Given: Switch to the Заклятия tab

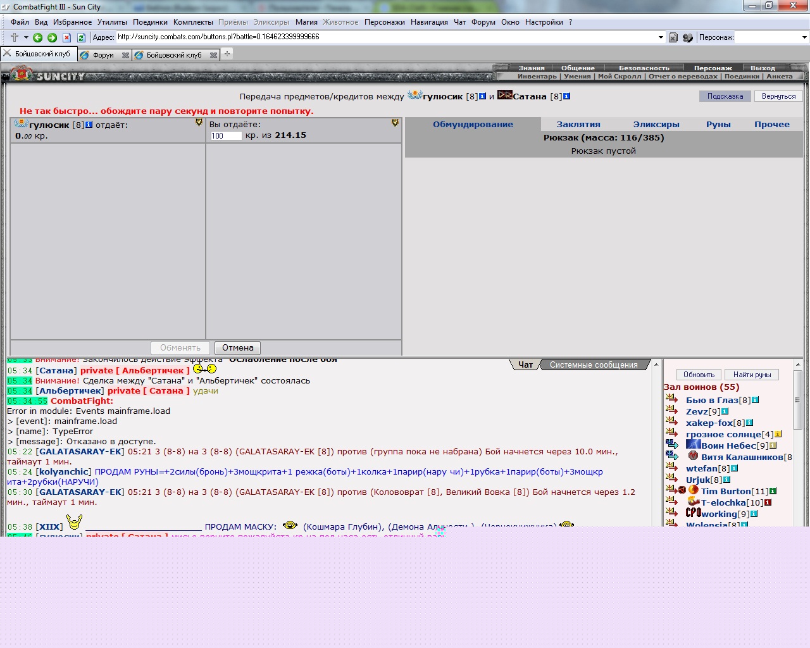Looking at the screenshot, I should (x=578, y=124).
